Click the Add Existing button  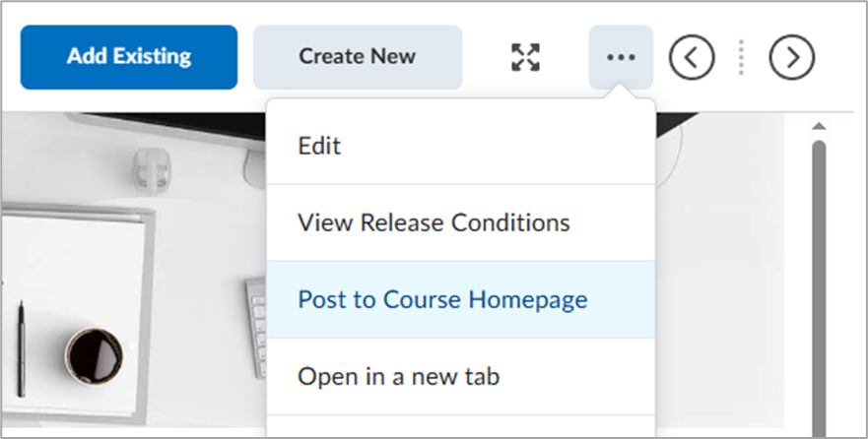pos(129,57)
